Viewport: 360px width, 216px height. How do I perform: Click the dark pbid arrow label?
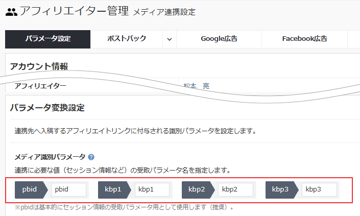pyautogui.click(x=31, y=189)
